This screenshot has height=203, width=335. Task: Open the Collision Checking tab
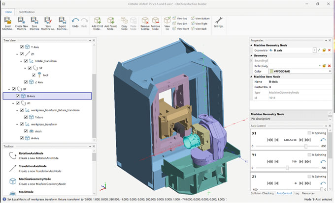(263, 193)
